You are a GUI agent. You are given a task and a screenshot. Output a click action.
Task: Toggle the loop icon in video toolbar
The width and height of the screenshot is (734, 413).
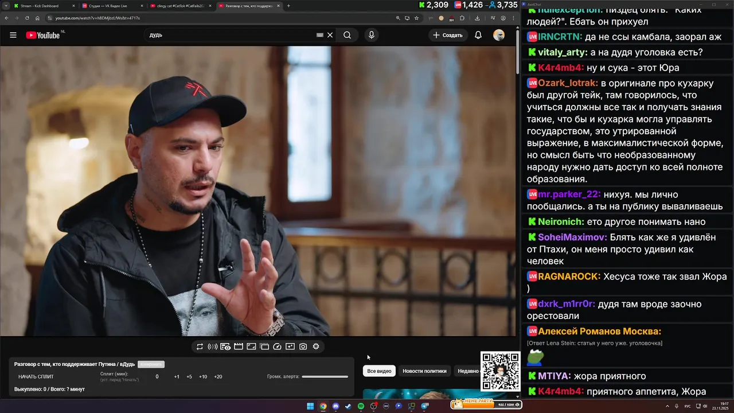[x=200, y=346]
